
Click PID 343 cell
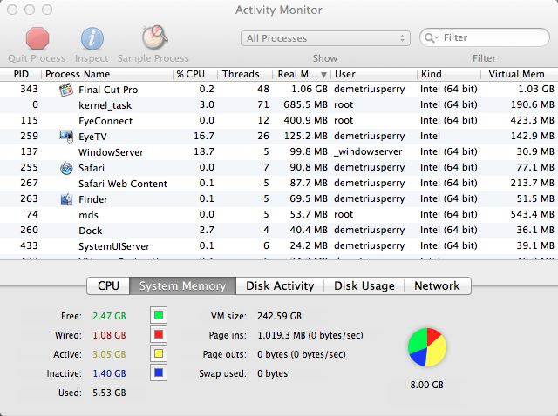click(29, 89)
